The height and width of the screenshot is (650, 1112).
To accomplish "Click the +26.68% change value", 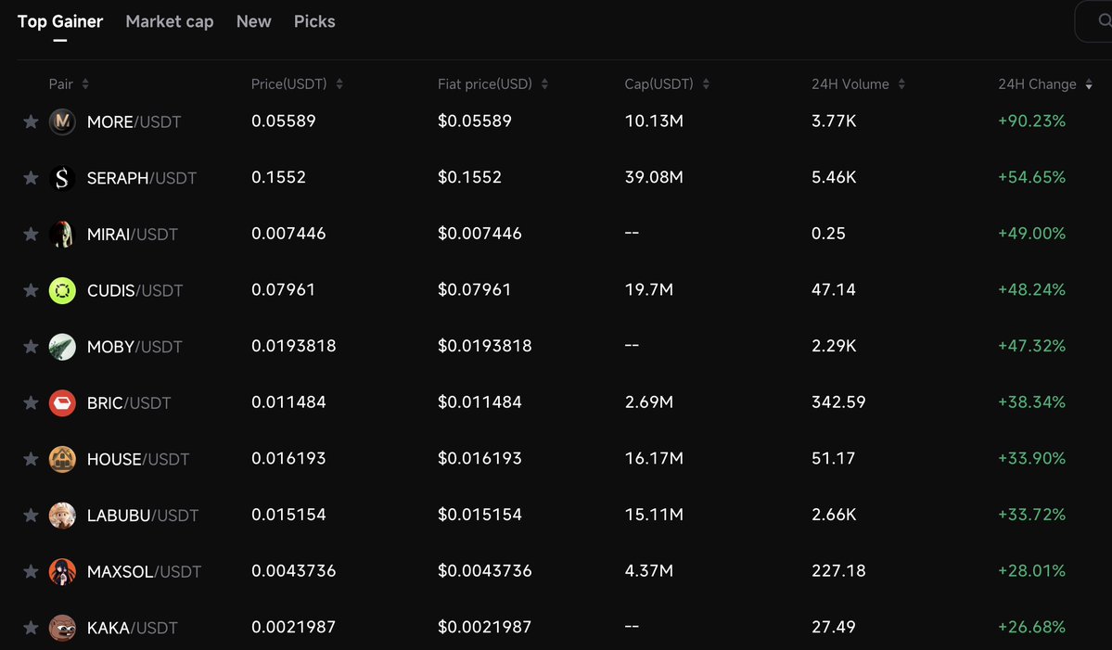I will [1032, 627].
